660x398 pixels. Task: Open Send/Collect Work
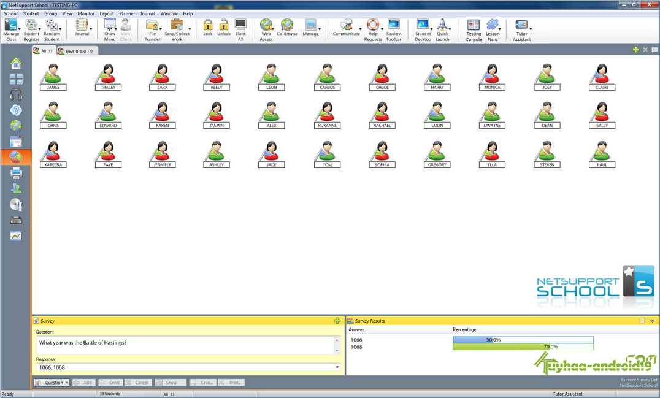click(x=177, y=30)
